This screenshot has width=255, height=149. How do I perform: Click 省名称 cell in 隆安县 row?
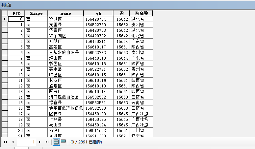[141, 114]
